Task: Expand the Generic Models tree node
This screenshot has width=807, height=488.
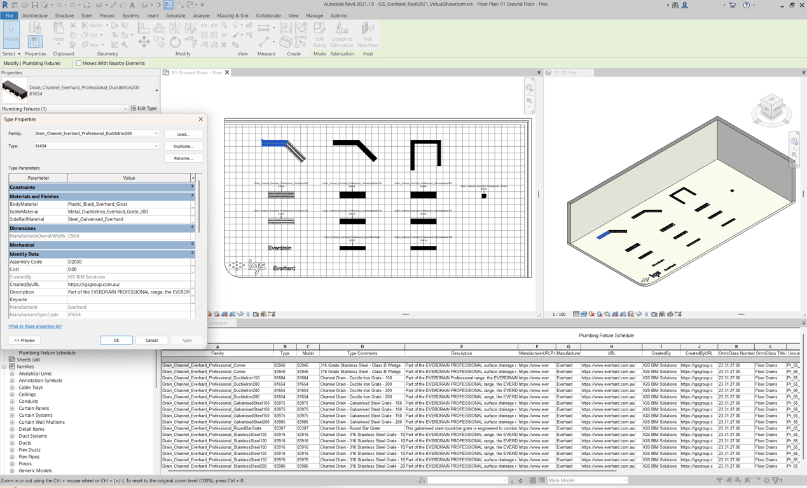Action: point(12,471)
